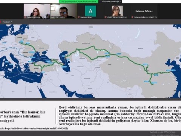
Task: Open the Facebook dropdown below the video strip
Action: pyautogui.click(x=7, y=22)
